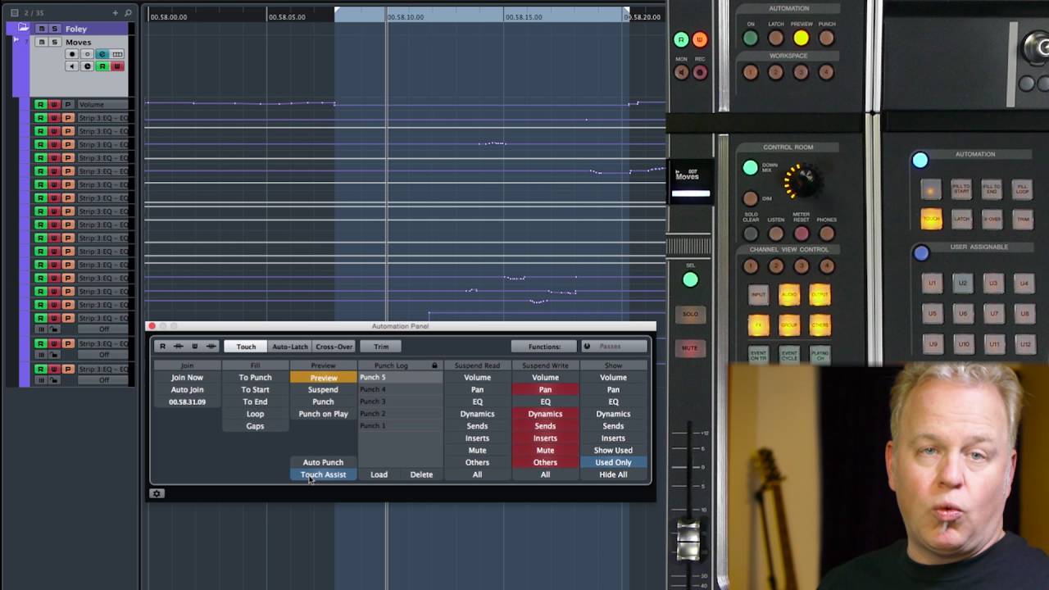
Task: Open Automation Panel gear settings
Action: pyautogui.click(x=157, y=493)
